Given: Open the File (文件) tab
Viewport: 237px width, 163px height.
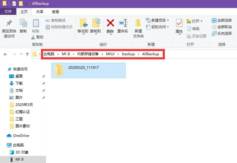Looking at the screenshot, I should pos(8,12).
